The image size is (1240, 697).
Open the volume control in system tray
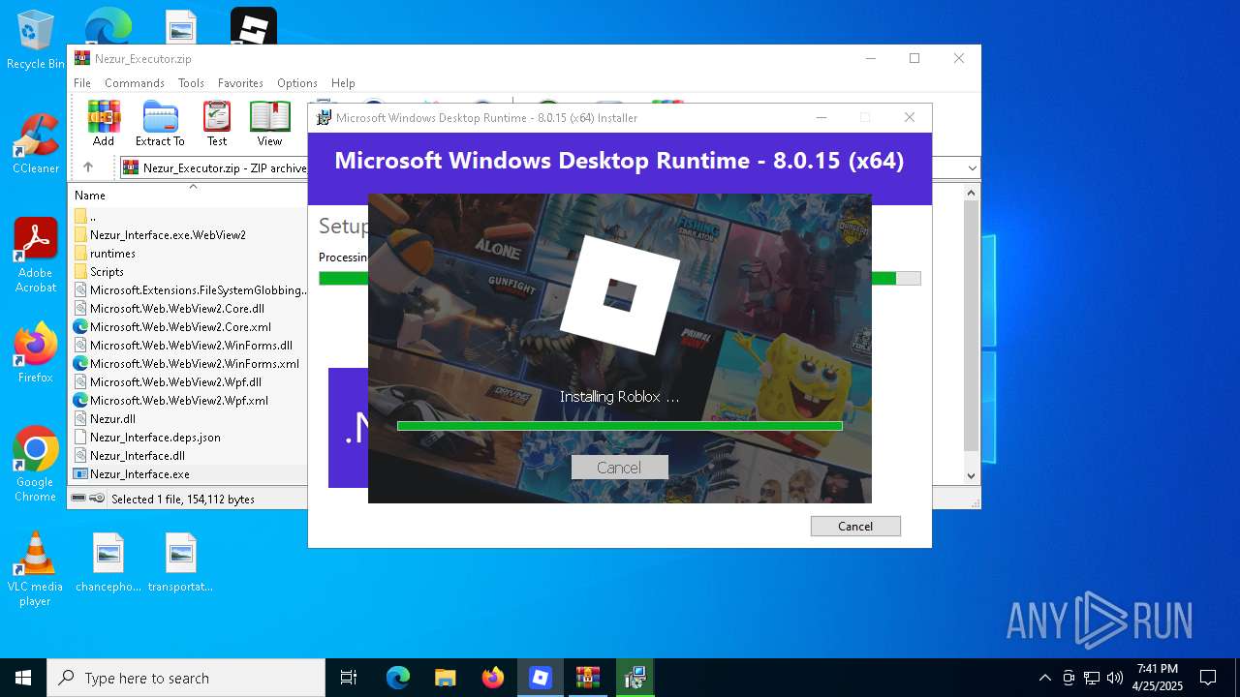point(1115,678)
